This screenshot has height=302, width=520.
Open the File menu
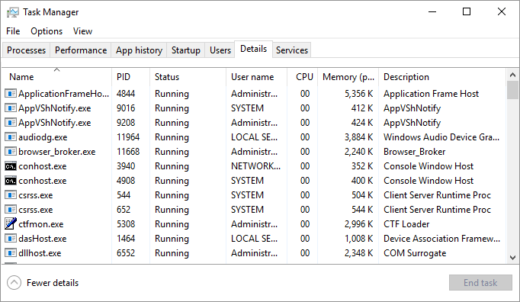point(13,31)
